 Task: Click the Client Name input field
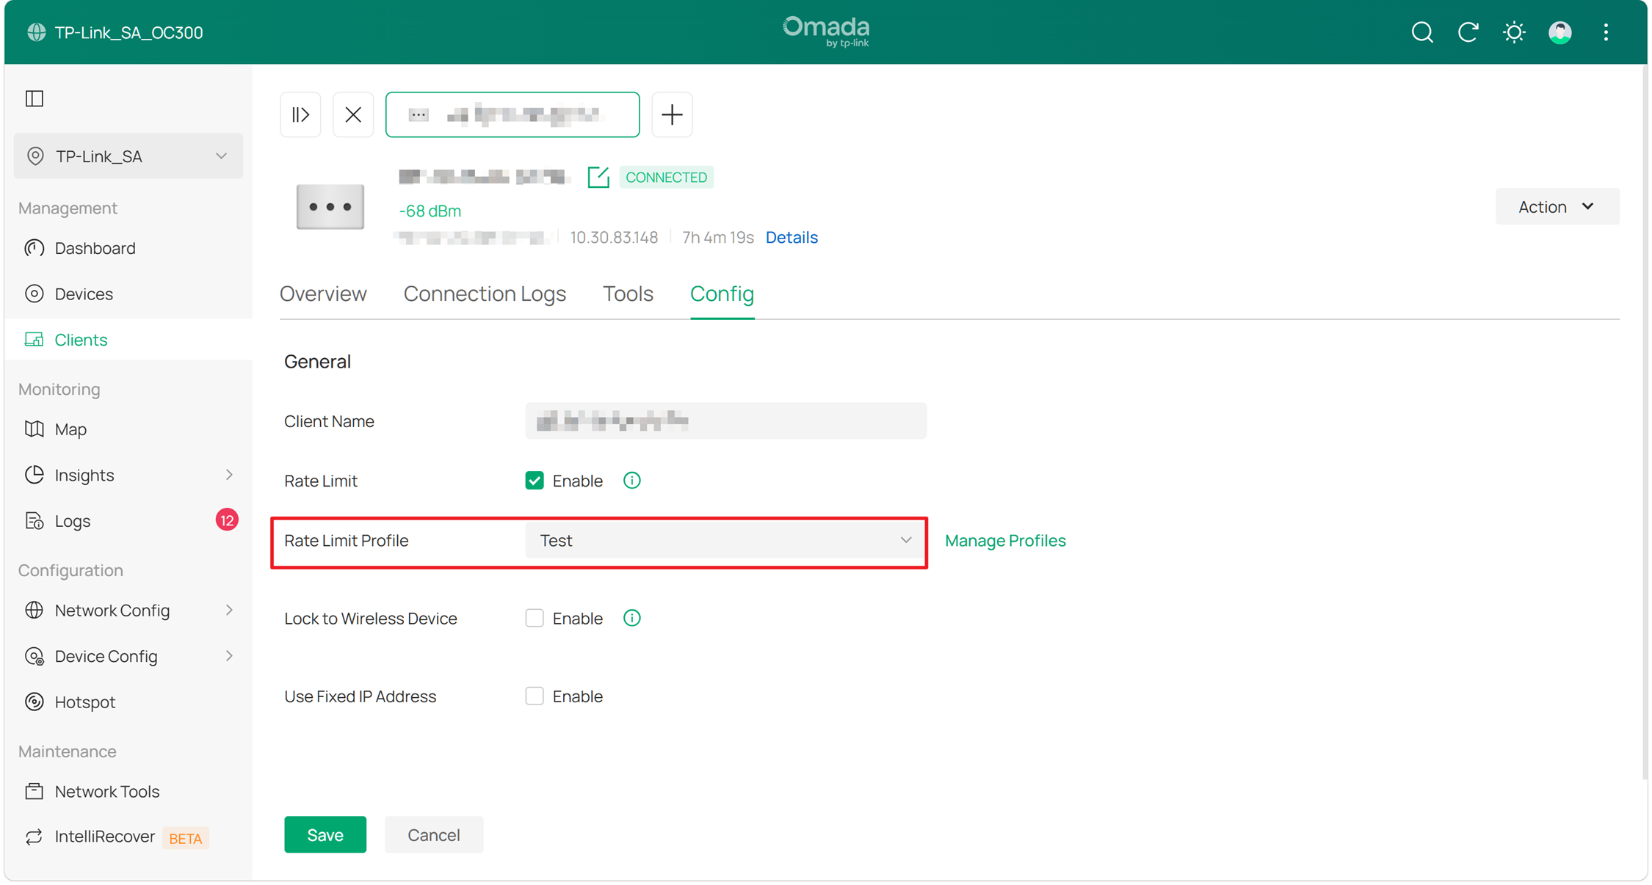tap(725, 420)
